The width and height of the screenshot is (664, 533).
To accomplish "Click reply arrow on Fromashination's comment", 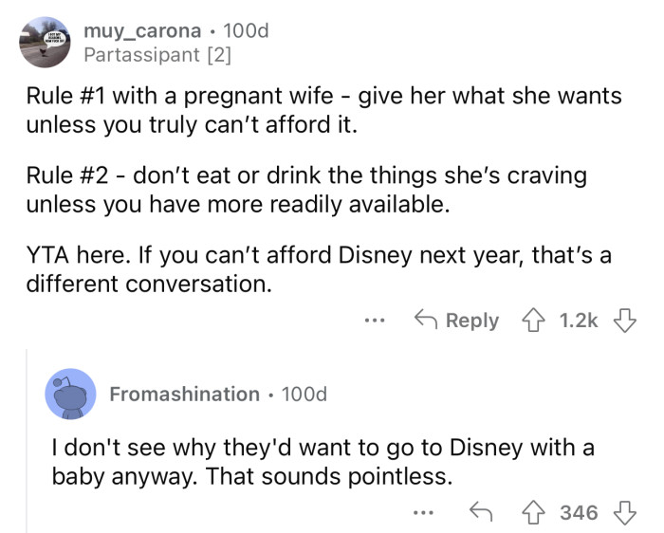I will 481,513.
